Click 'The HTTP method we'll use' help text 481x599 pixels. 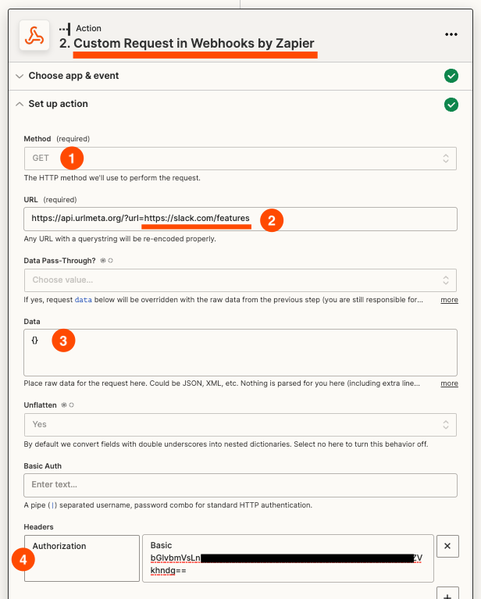pyautogui.click(x=112, y=178)
